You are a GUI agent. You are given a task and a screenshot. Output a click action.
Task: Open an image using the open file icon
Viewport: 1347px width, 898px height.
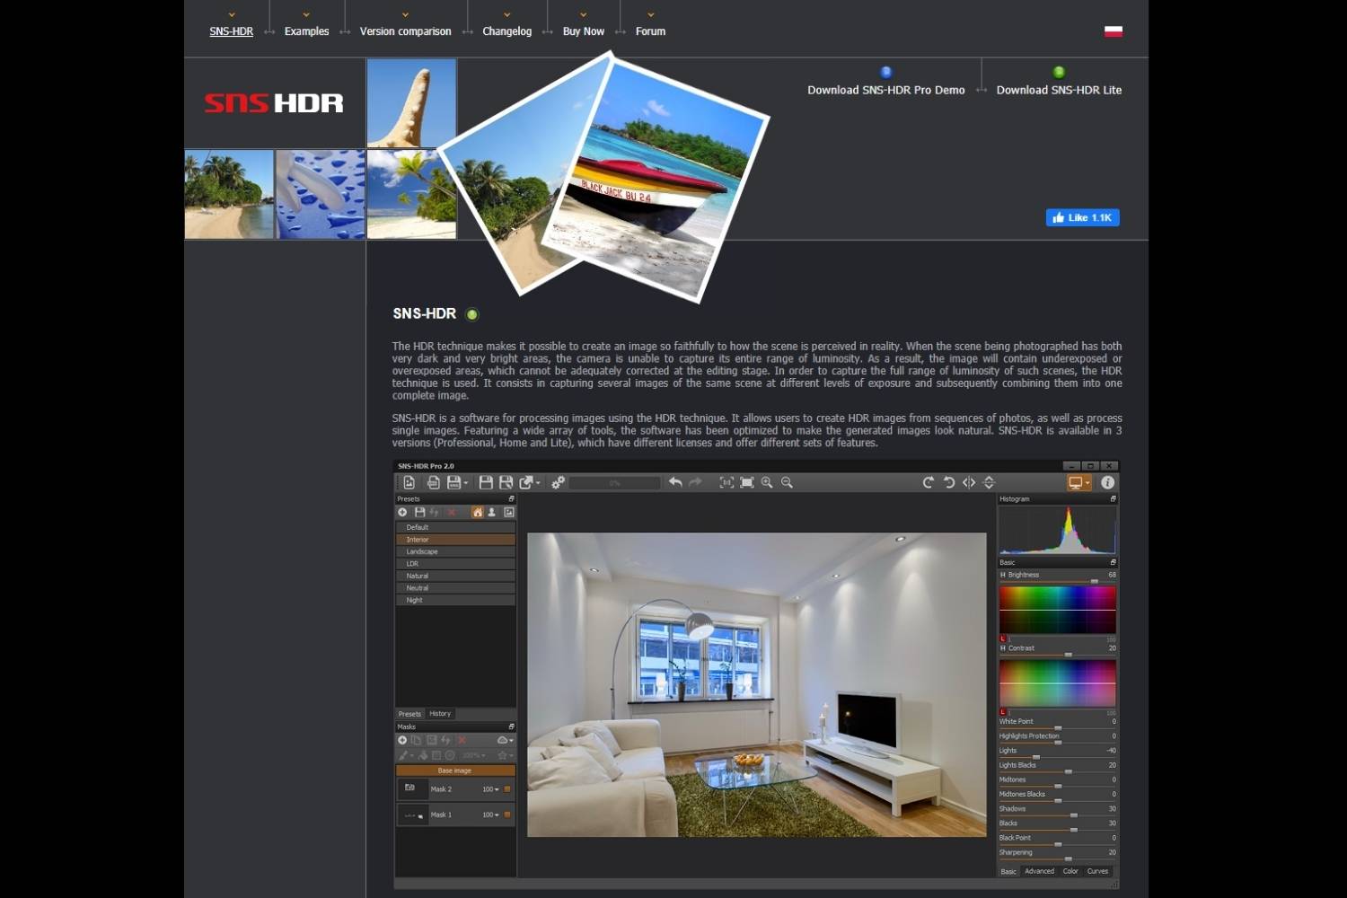tap(410, 482)
